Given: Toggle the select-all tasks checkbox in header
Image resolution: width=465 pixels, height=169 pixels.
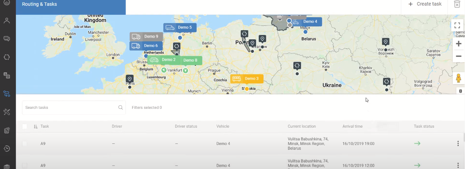Looking at the screenshot, I should (x=25, y=127).
